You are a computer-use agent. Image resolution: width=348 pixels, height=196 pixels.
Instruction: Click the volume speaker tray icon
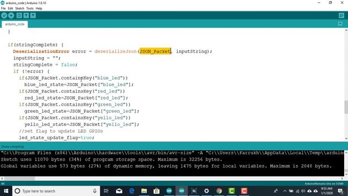(303, 191)
